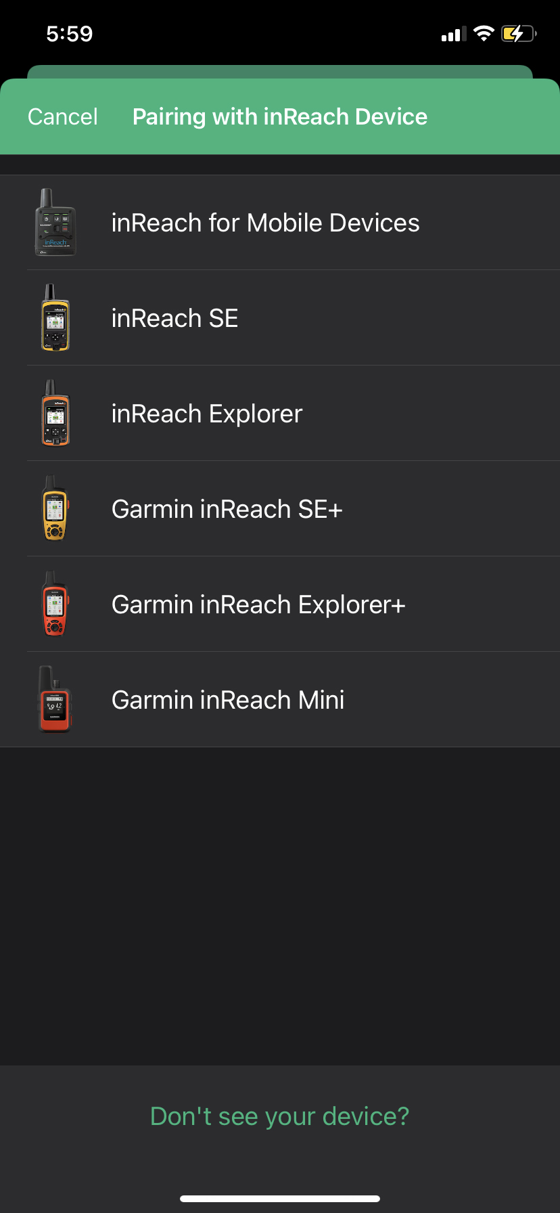This screenshot has width=560, height=1213.
Task: Select inReach for Mobile Devices label
Action: tap(265, 223)
